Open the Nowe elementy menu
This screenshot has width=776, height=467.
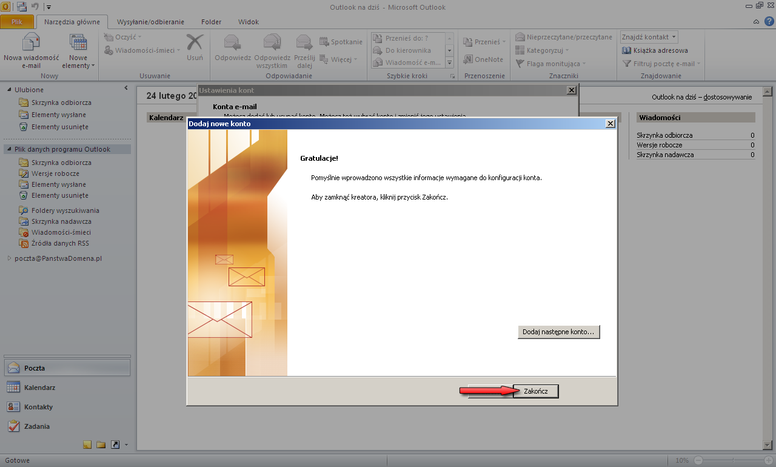pos(78,51)
